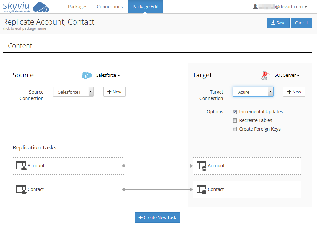Select the target Account task box

[x=247, y=166]
